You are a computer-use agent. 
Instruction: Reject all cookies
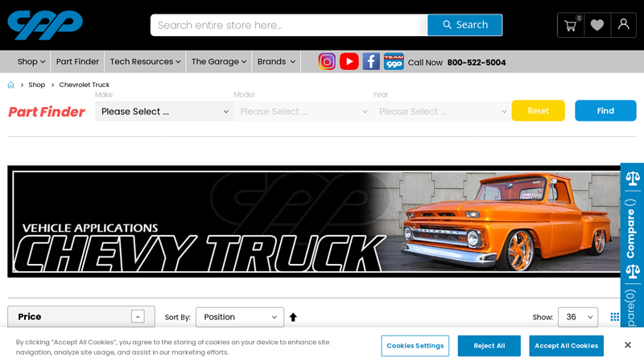(489, 346)
